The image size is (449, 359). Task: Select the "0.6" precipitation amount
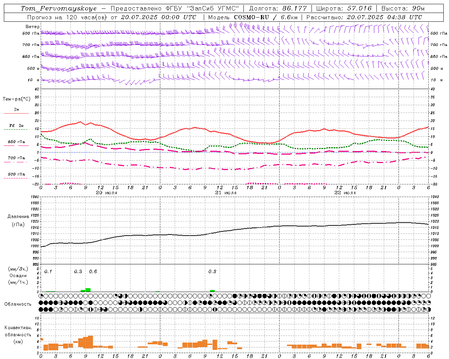93,272
